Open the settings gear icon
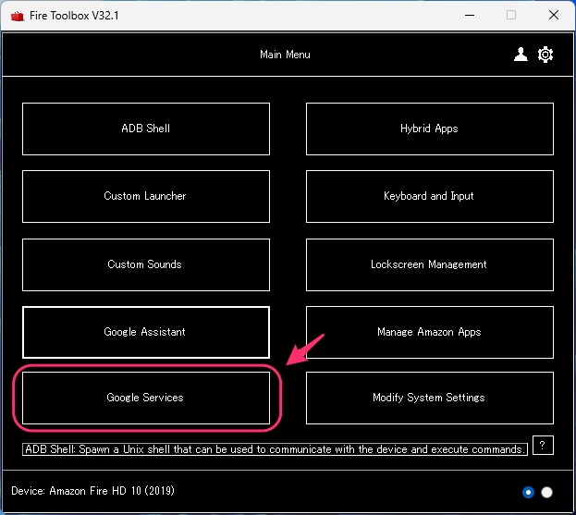576x515 pixels. 545,55
